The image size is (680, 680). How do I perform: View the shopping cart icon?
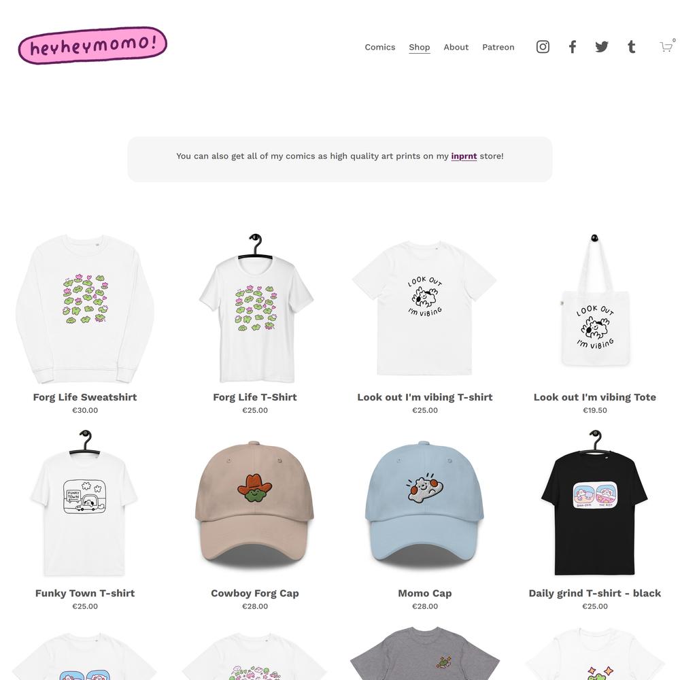[667, 46]
